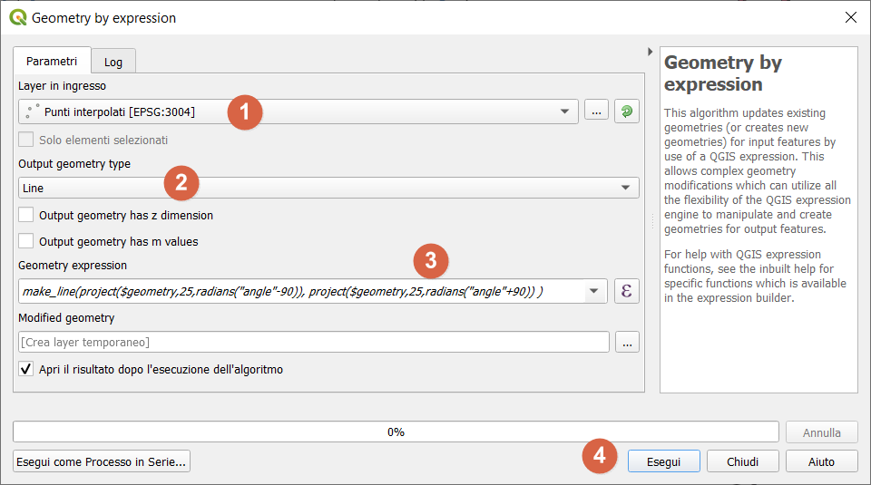Enable 'Output geometry has z dimension'
Viewport: 871px width, 485px height.
(x=26, y=216)
